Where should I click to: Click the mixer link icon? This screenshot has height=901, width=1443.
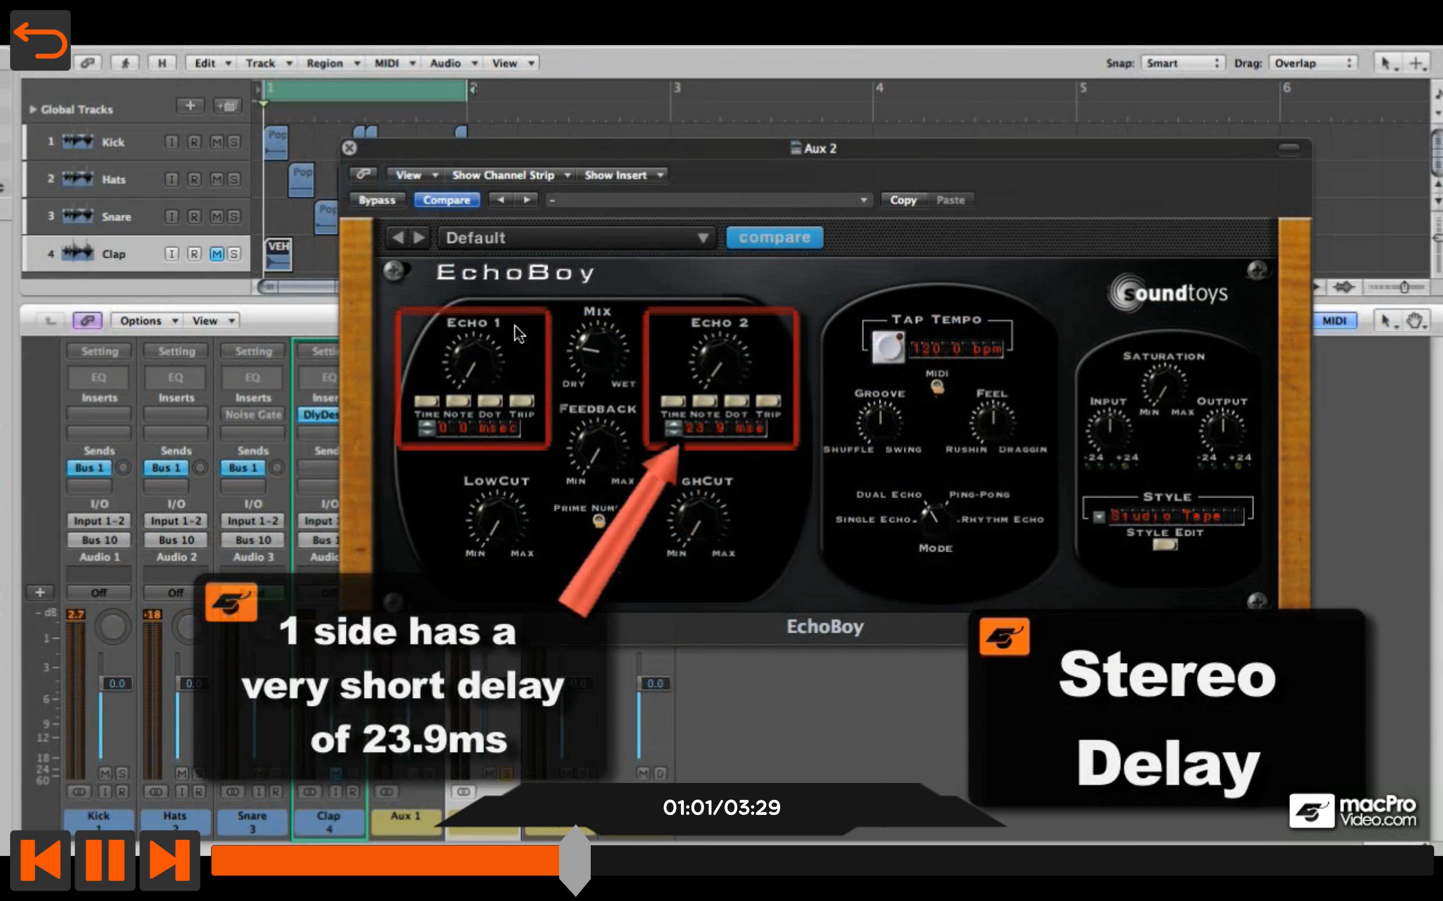(87, 320)
